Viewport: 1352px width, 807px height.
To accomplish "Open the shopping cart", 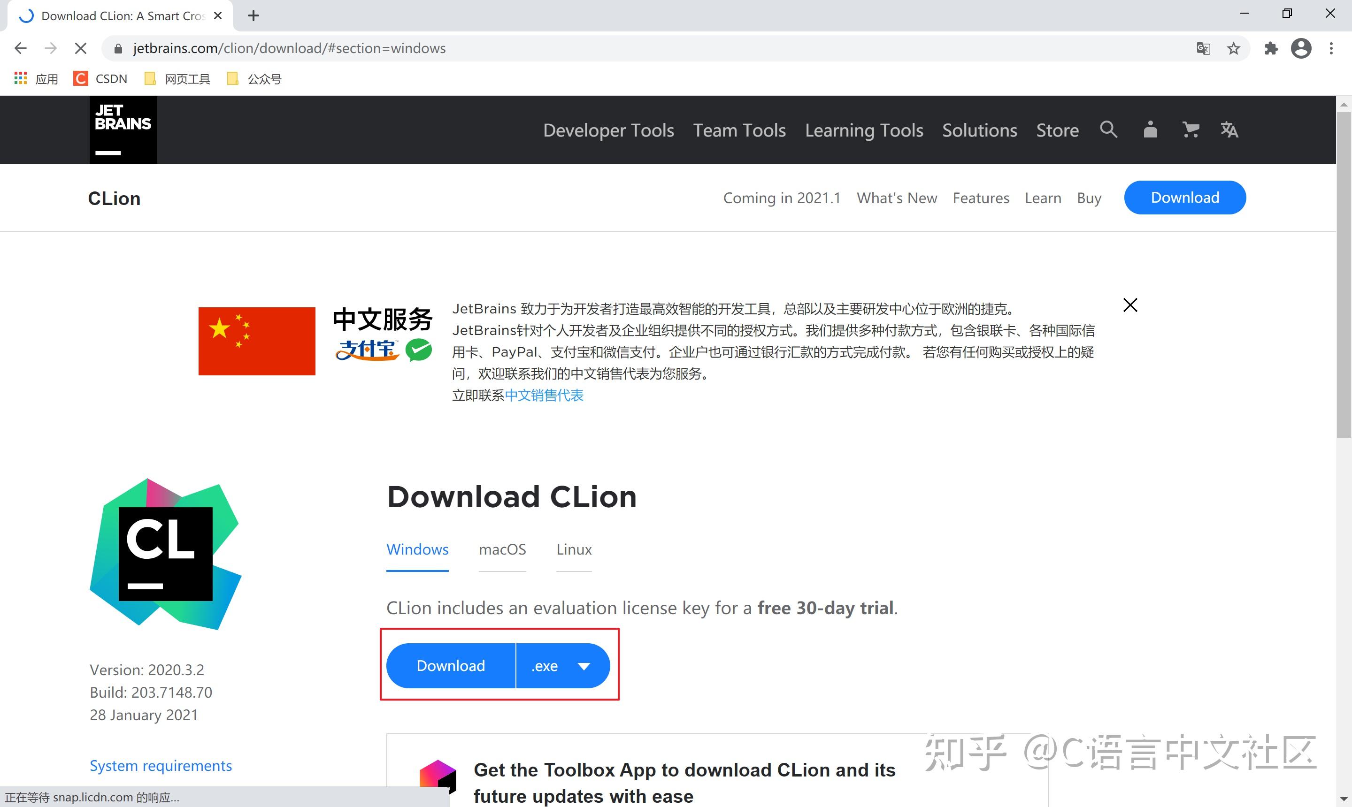I will point(1190,130).
